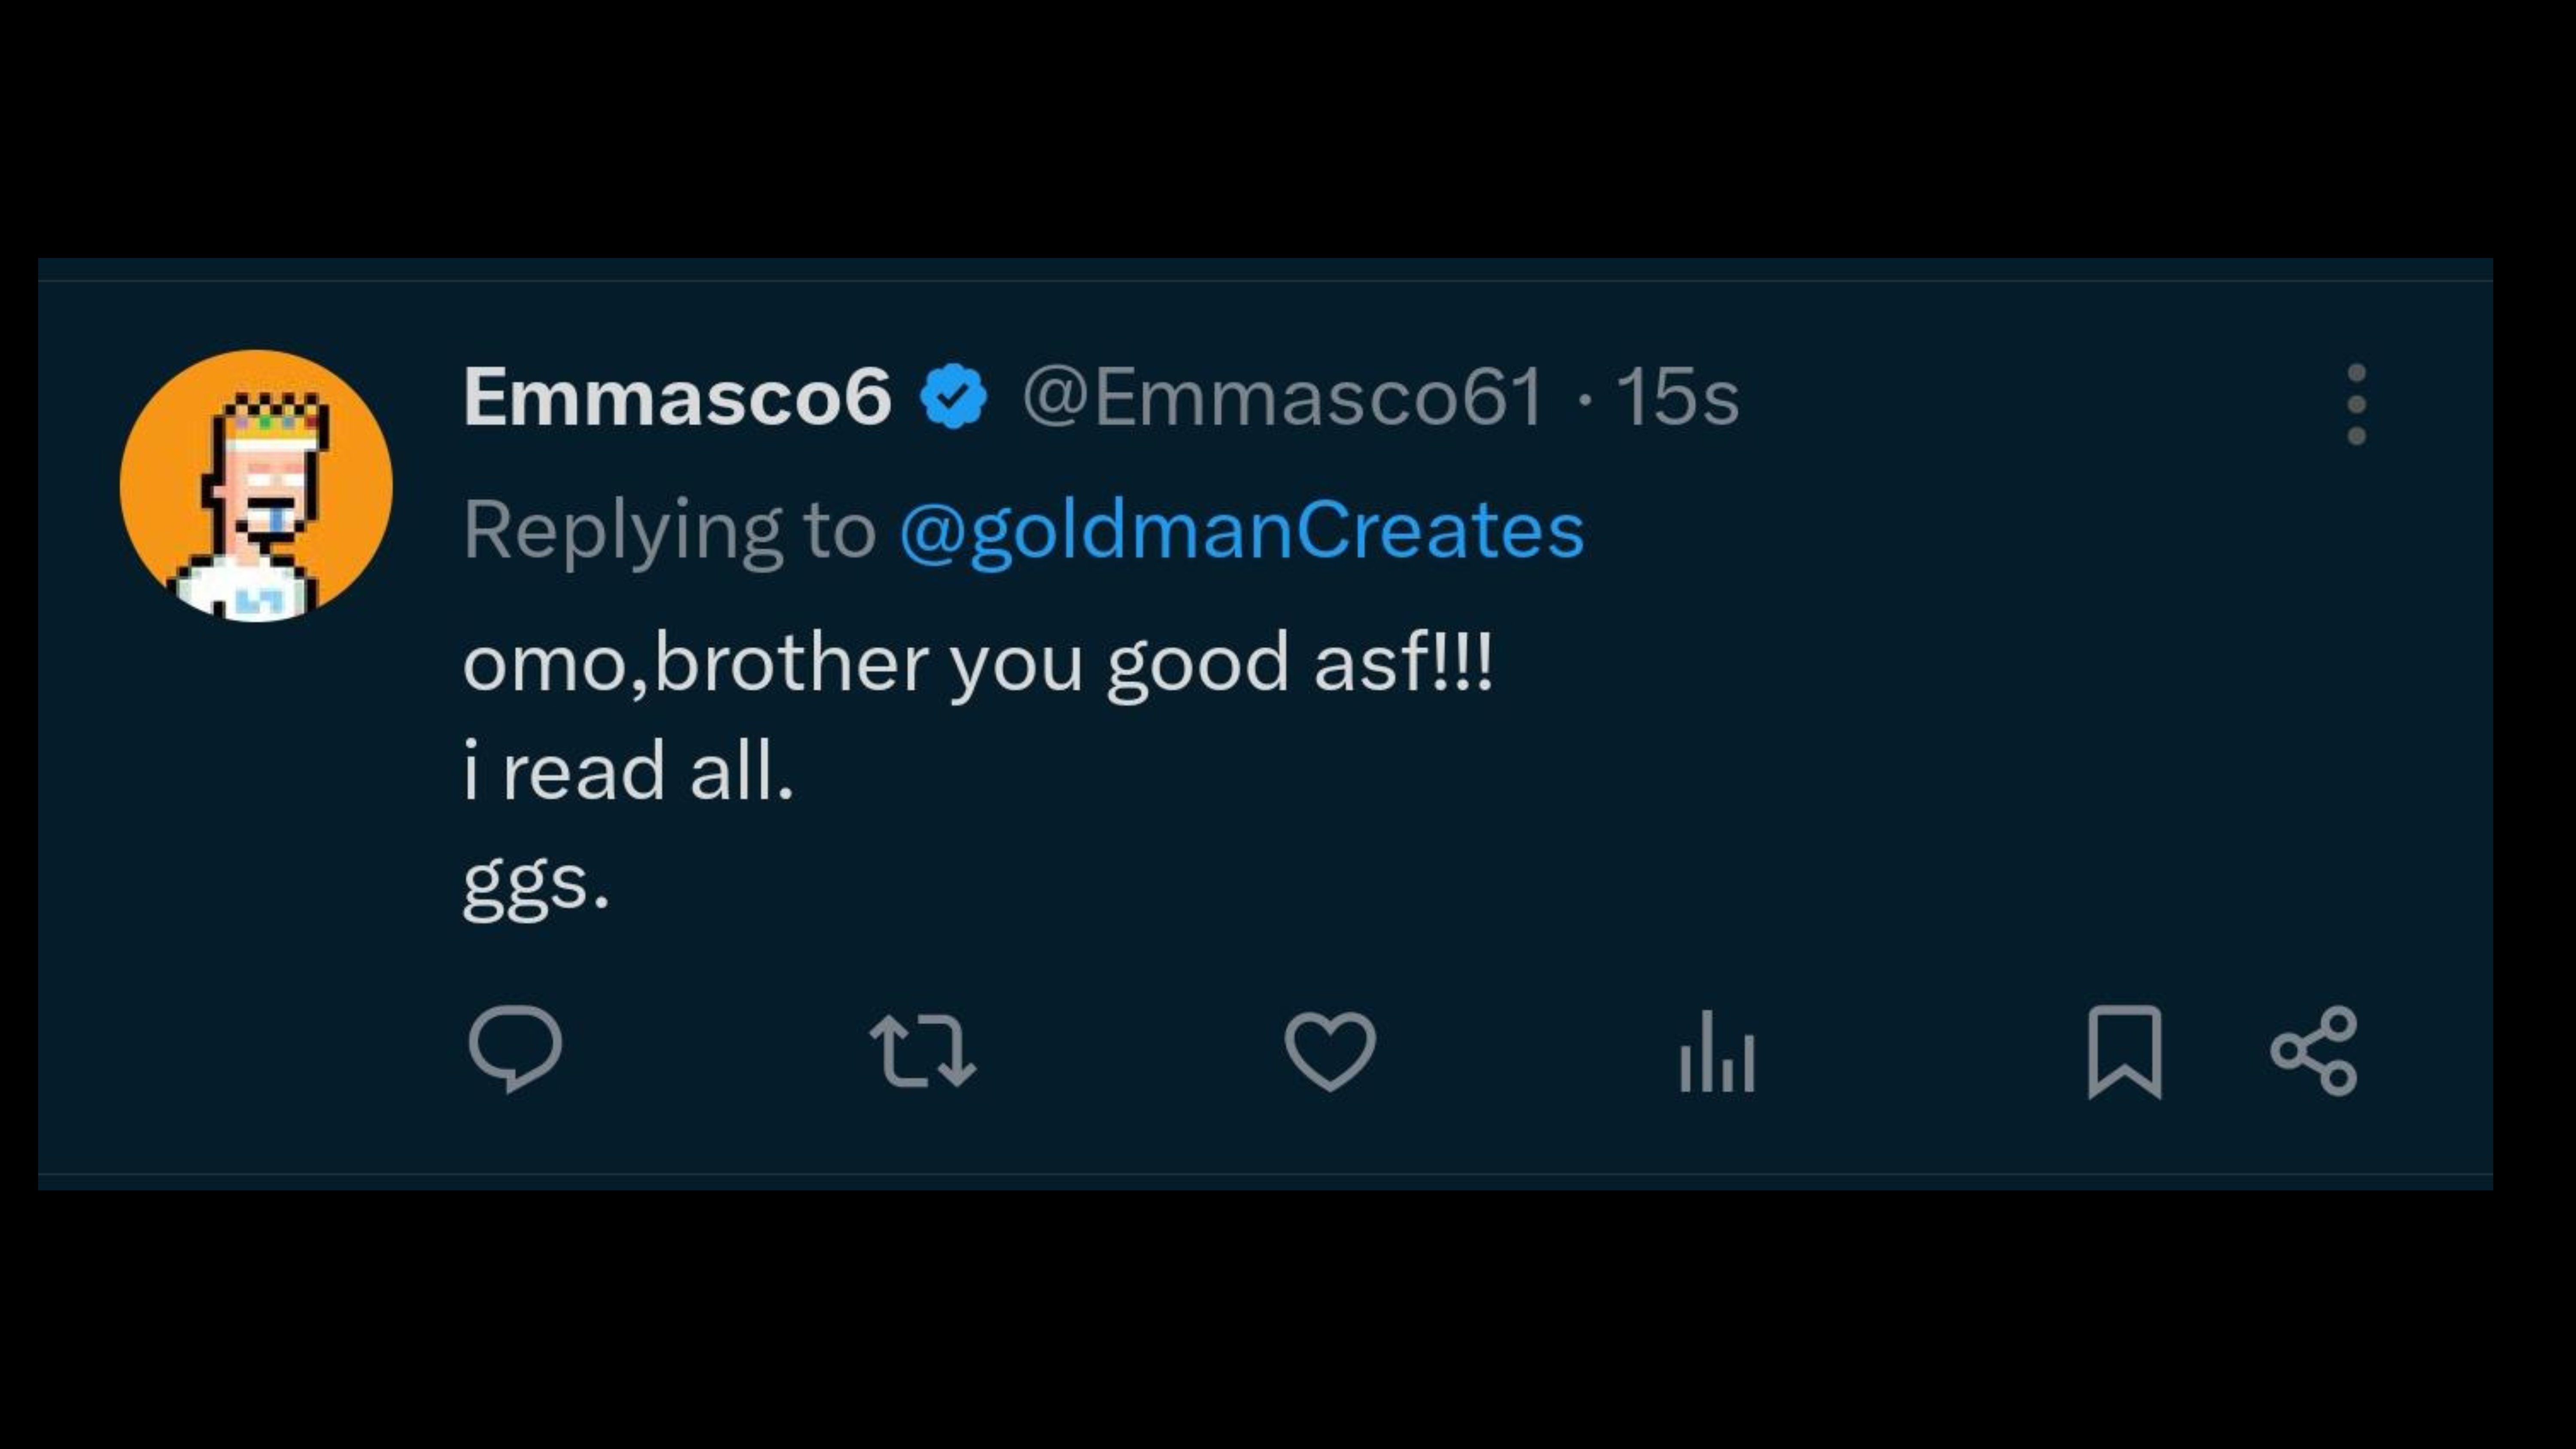
Task: Click the "omo,brother you good asf!!!" text
Action: [x=977, y=664]
